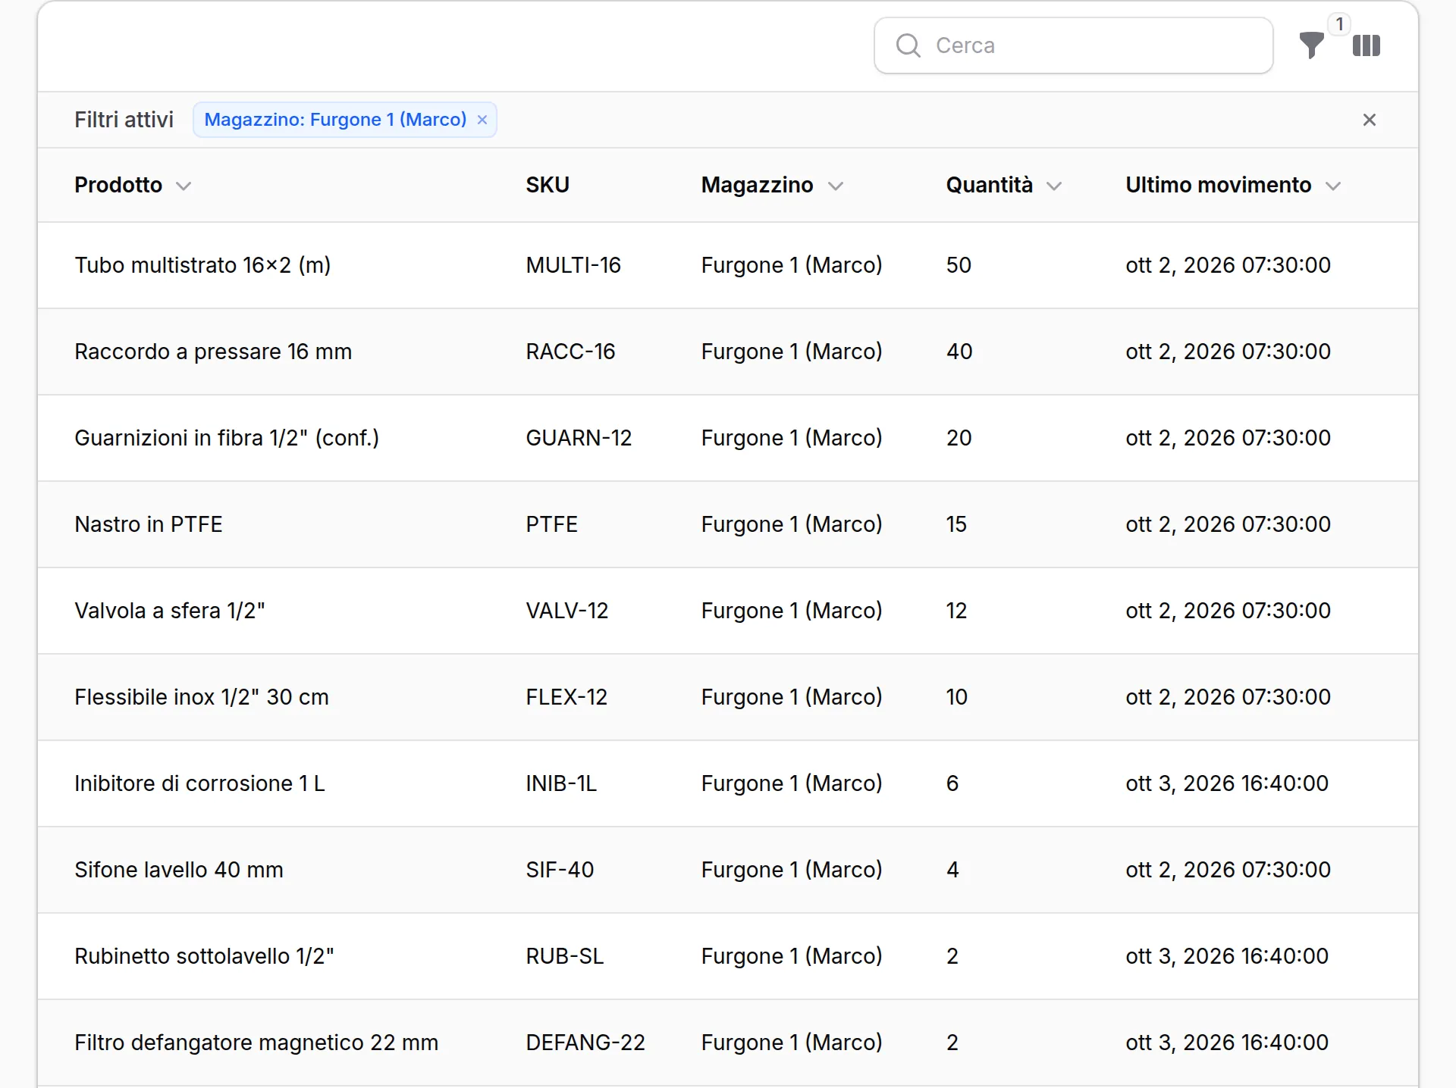
Task: Expand the Quantità column chevron
Action: tap(1054, 186)
